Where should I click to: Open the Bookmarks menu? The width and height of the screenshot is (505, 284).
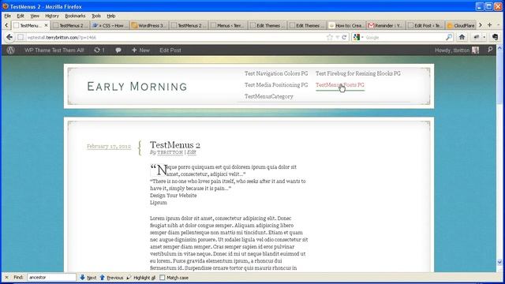75,16
